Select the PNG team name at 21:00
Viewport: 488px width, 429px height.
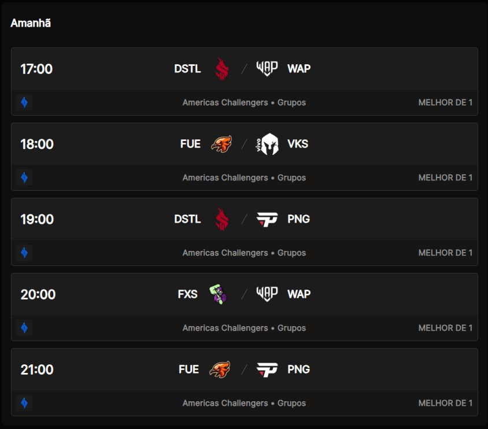tap(299, 369)
